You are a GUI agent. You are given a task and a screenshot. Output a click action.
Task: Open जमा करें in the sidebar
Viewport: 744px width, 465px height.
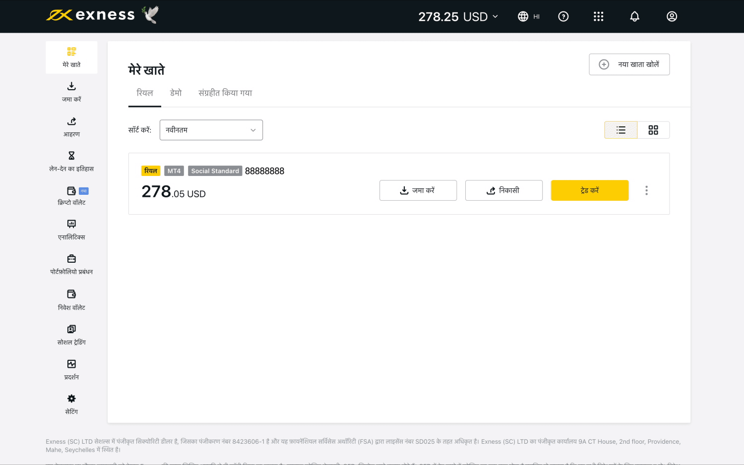(x=71, y=92)
